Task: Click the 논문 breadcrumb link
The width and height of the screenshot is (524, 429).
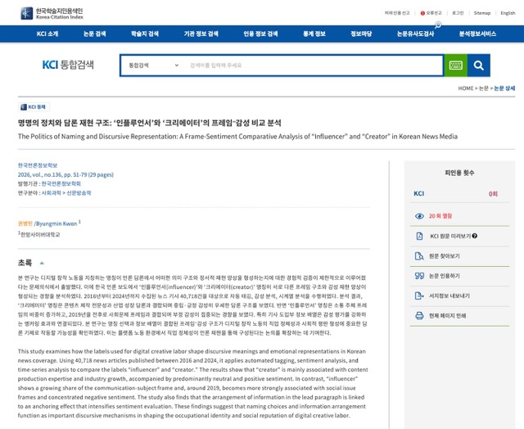Action: click(x=484, y=88)
